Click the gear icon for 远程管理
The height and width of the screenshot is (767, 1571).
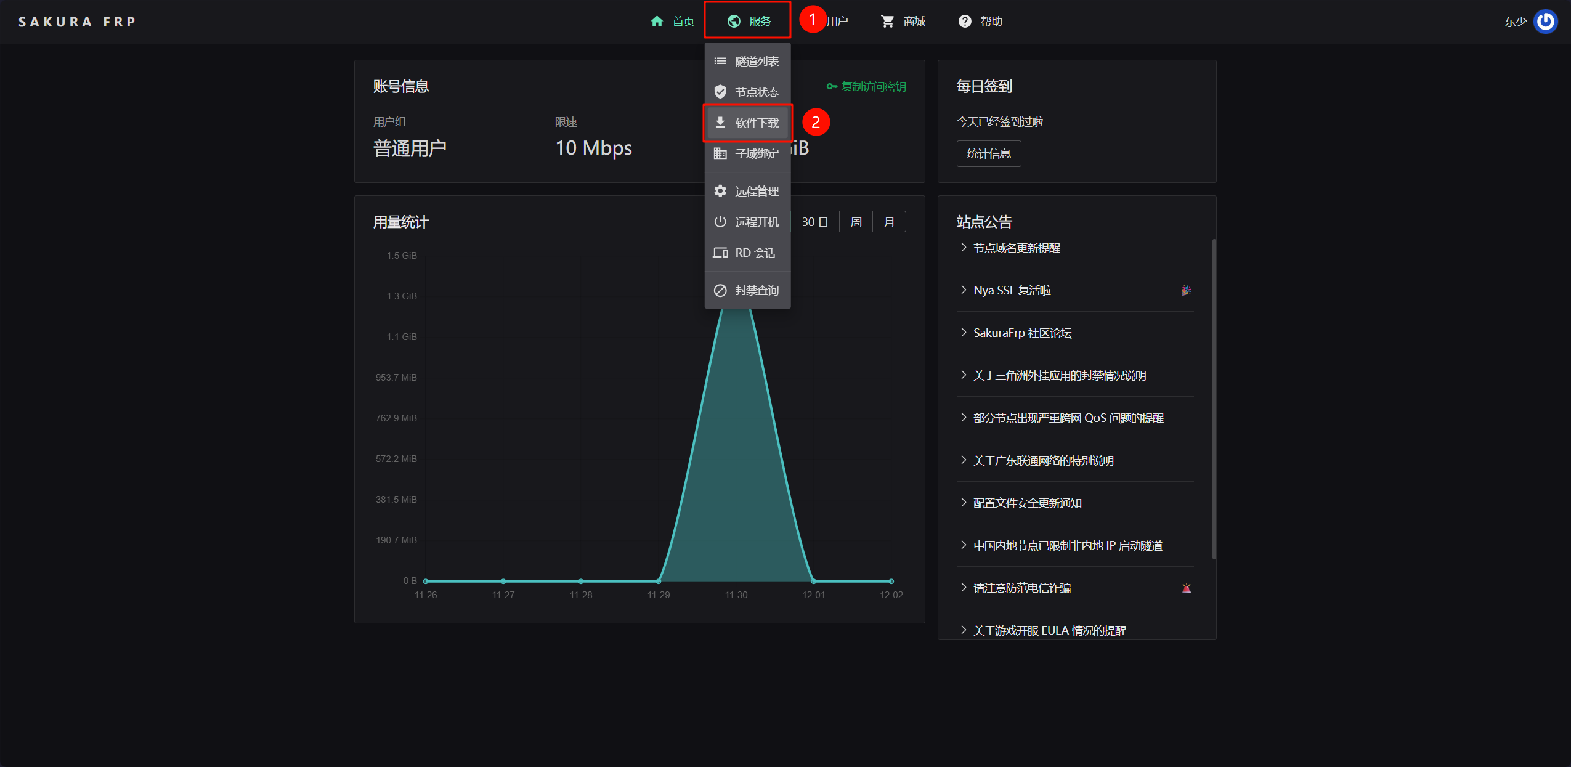coord(720,191)
